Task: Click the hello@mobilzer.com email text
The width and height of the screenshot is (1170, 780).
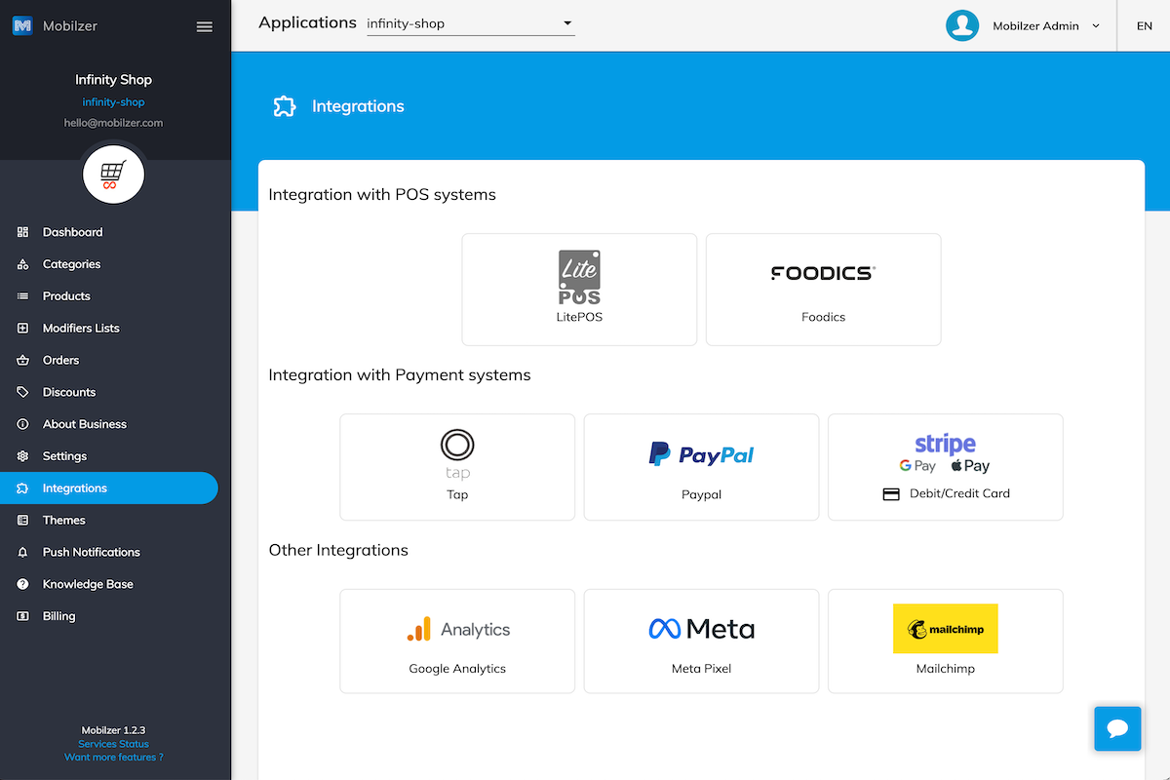Action: (113, 124)
